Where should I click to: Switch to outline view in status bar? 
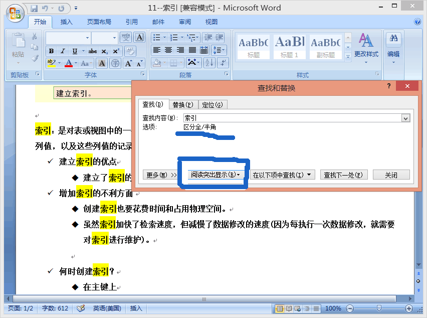point(306,308)
